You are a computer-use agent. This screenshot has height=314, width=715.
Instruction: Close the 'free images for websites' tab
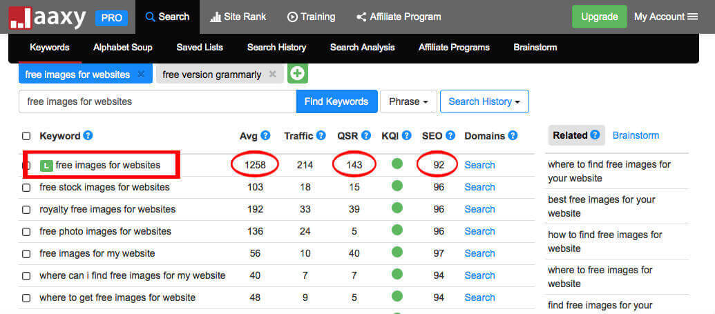[x=142, y=75]
